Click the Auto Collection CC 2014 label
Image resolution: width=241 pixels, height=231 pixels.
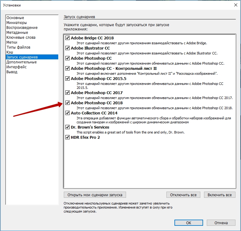94,113
